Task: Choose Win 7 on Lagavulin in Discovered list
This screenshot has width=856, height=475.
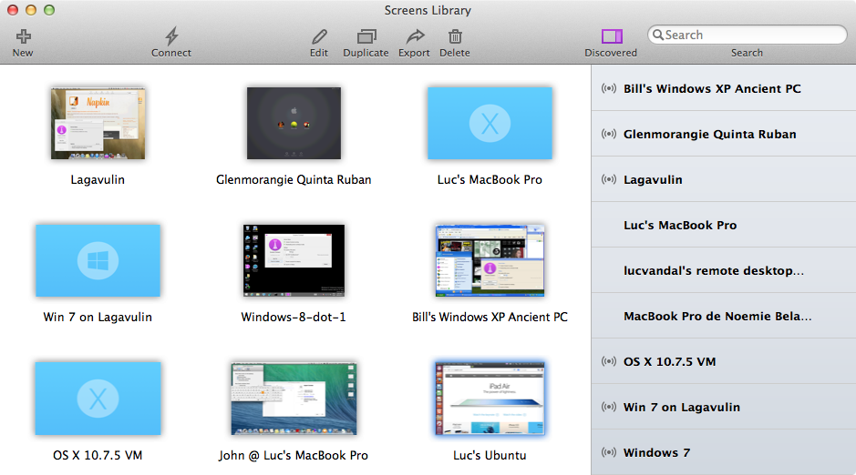Action: tap(724, 407)
